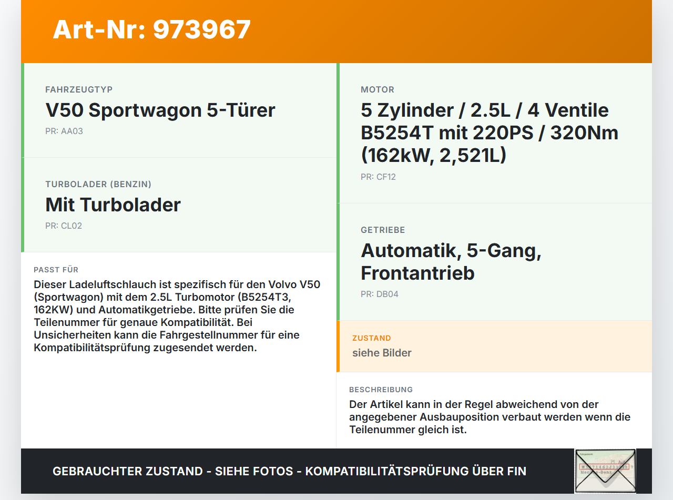Select the FAHRZEUGTYP card green accent bar
673x500 pixels.
(x=23, y=109)
